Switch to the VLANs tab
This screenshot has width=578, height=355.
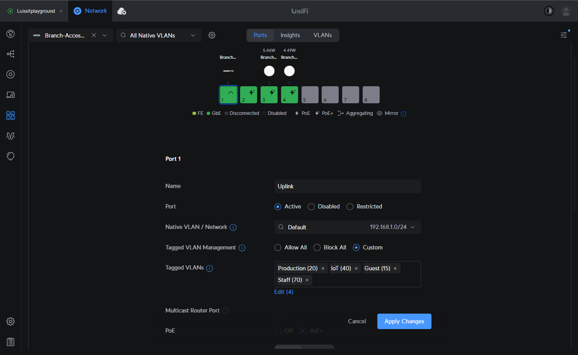click(323, 35)
